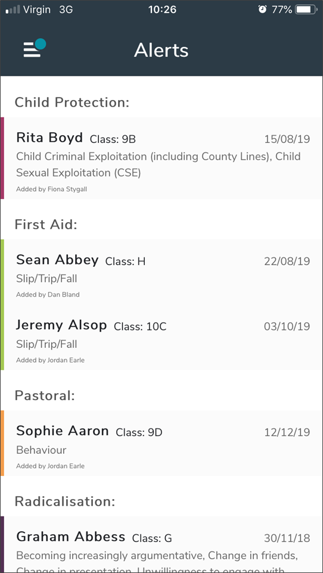The image size is (323, 573).
Task: Select the First Aid section header
Action: point(46,225)
